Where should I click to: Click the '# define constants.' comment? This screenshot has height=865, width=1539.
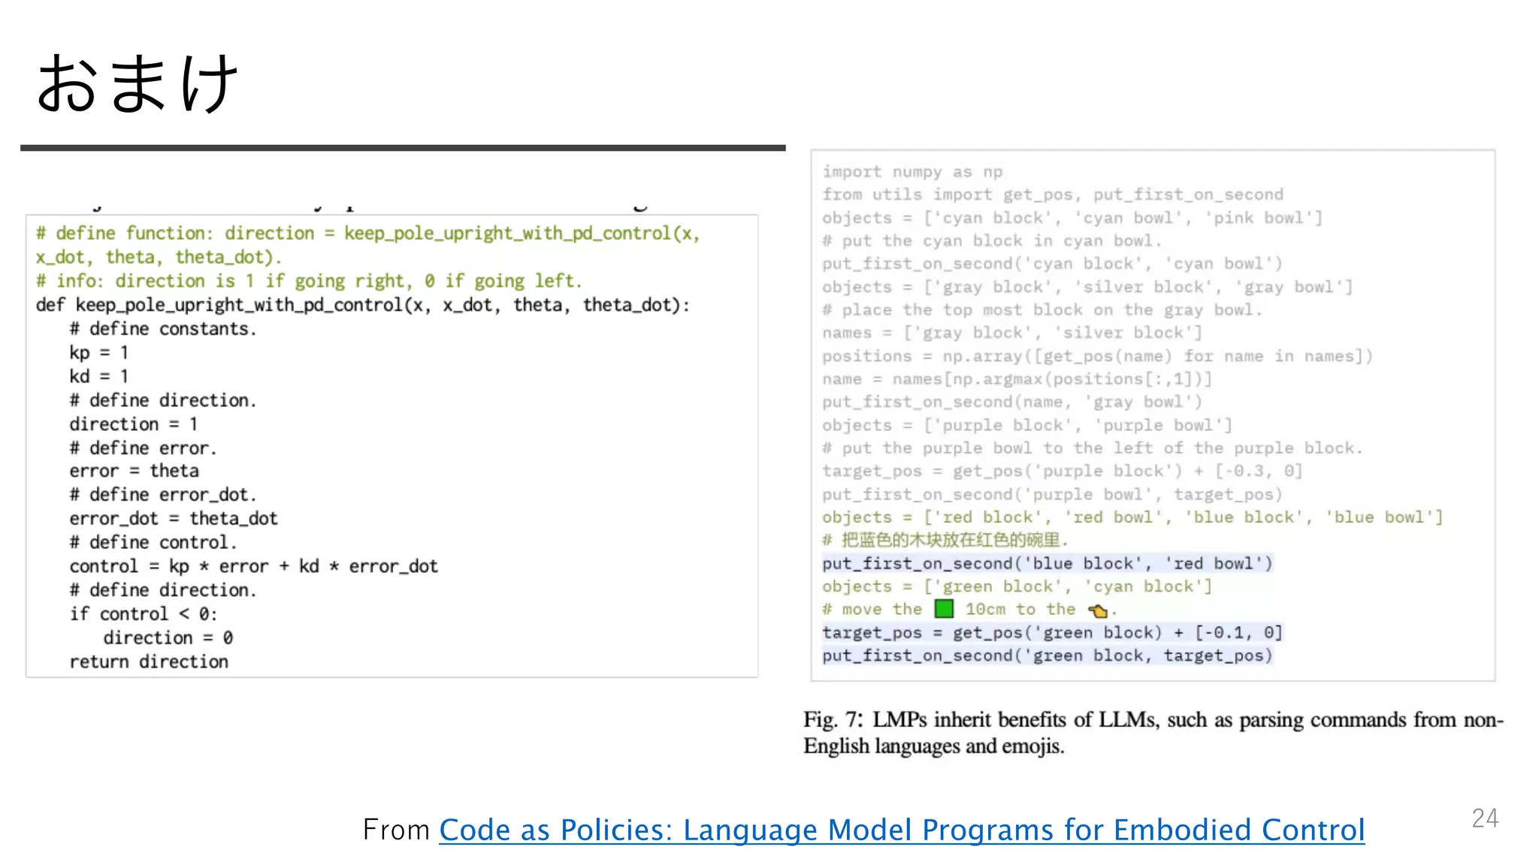point(163,329)
